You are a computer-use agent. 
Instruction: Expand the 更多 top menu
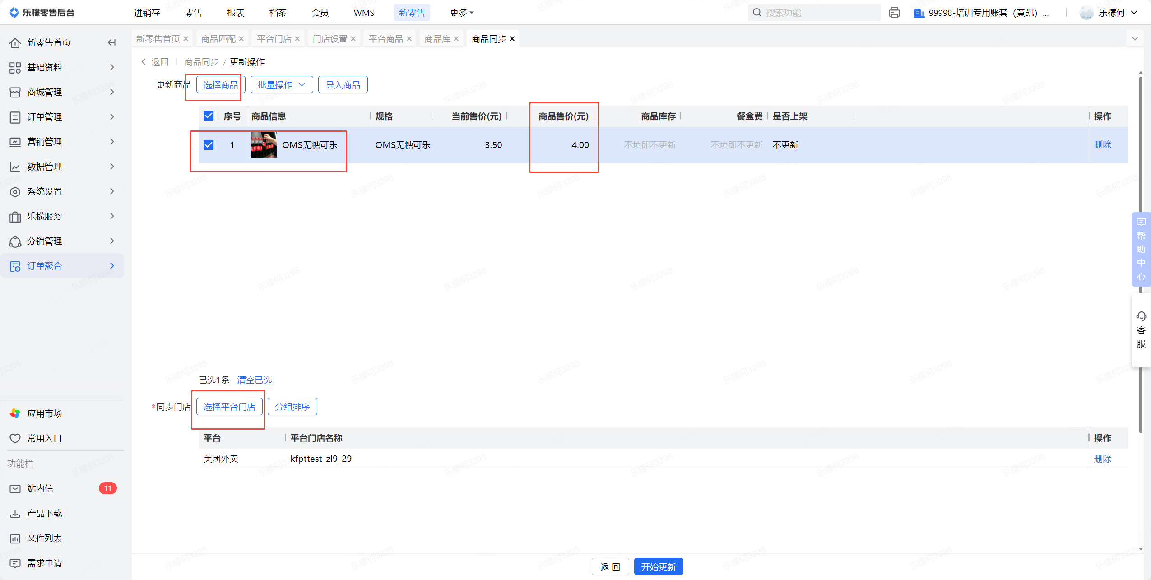(461, 13)
